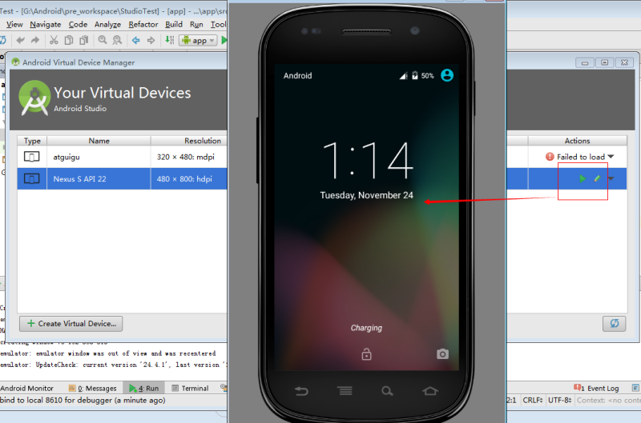Edit the Nexus S AVD with pencil icon
Screen dimensions: 641x423
(597, 178)
